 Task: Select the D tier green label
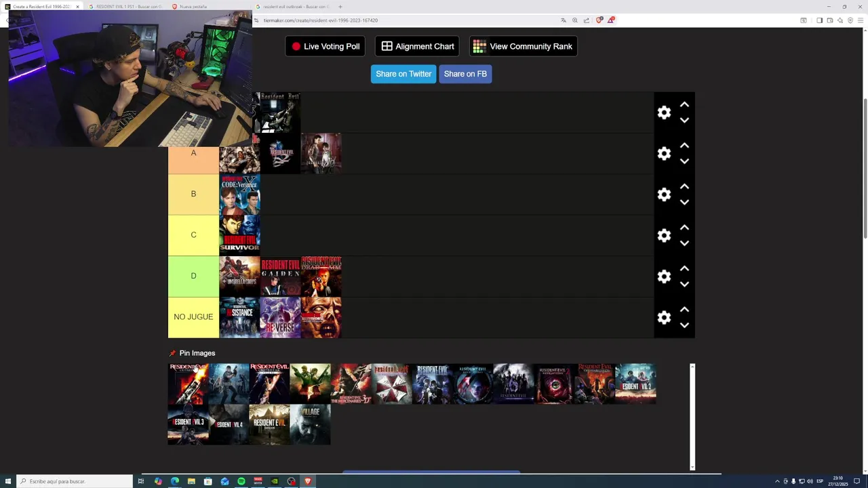pyautogui.click(x=193, y=276)
